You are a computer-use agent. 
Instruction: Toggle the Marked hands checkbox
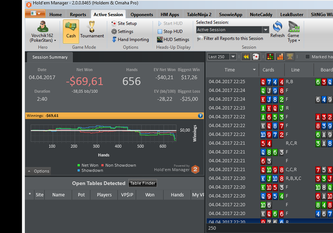pyautogui.click(x=307, y=57)
